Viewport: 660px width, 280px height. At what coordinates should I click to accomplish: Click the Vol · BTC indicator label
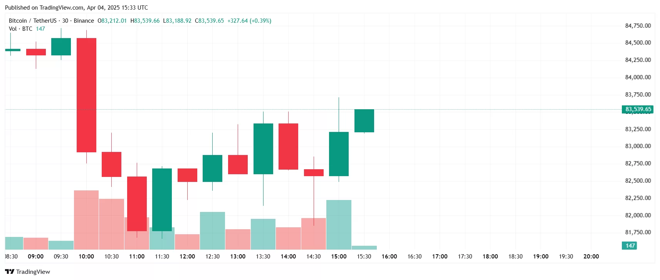click(20, 29)
